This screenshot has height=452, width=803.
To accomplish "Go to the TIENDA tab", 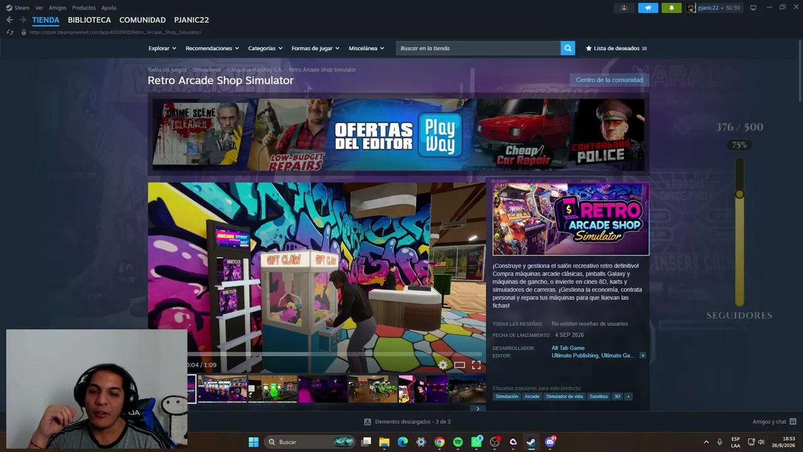I will pyautogui.click(x=46, y=20).
